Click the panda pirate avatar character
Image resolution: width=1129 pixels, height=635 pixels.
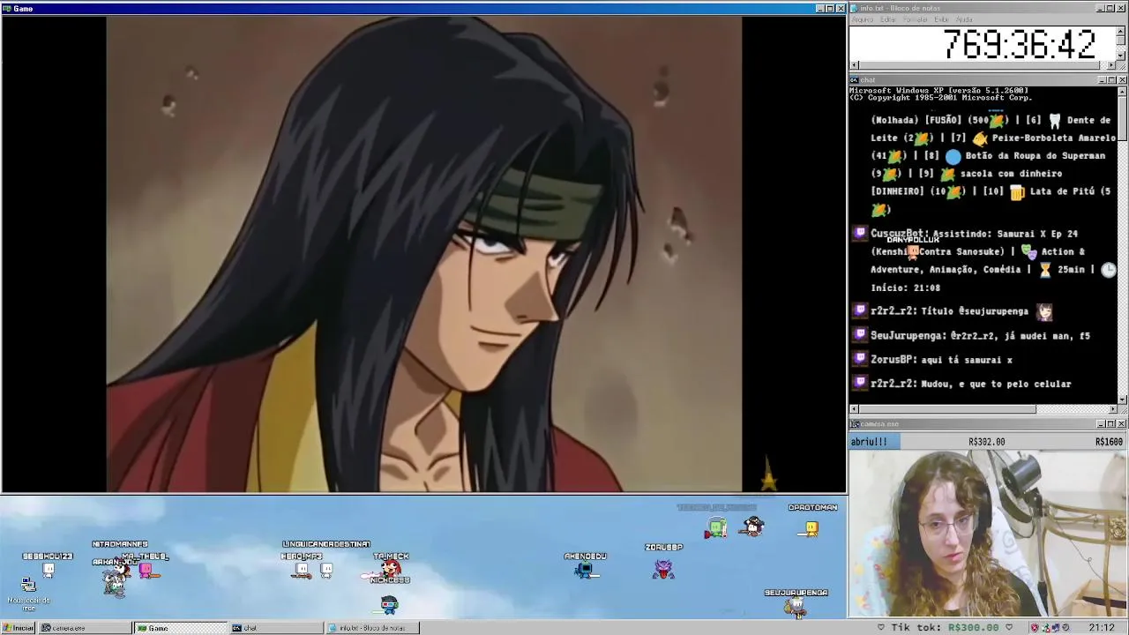(752, 527)
